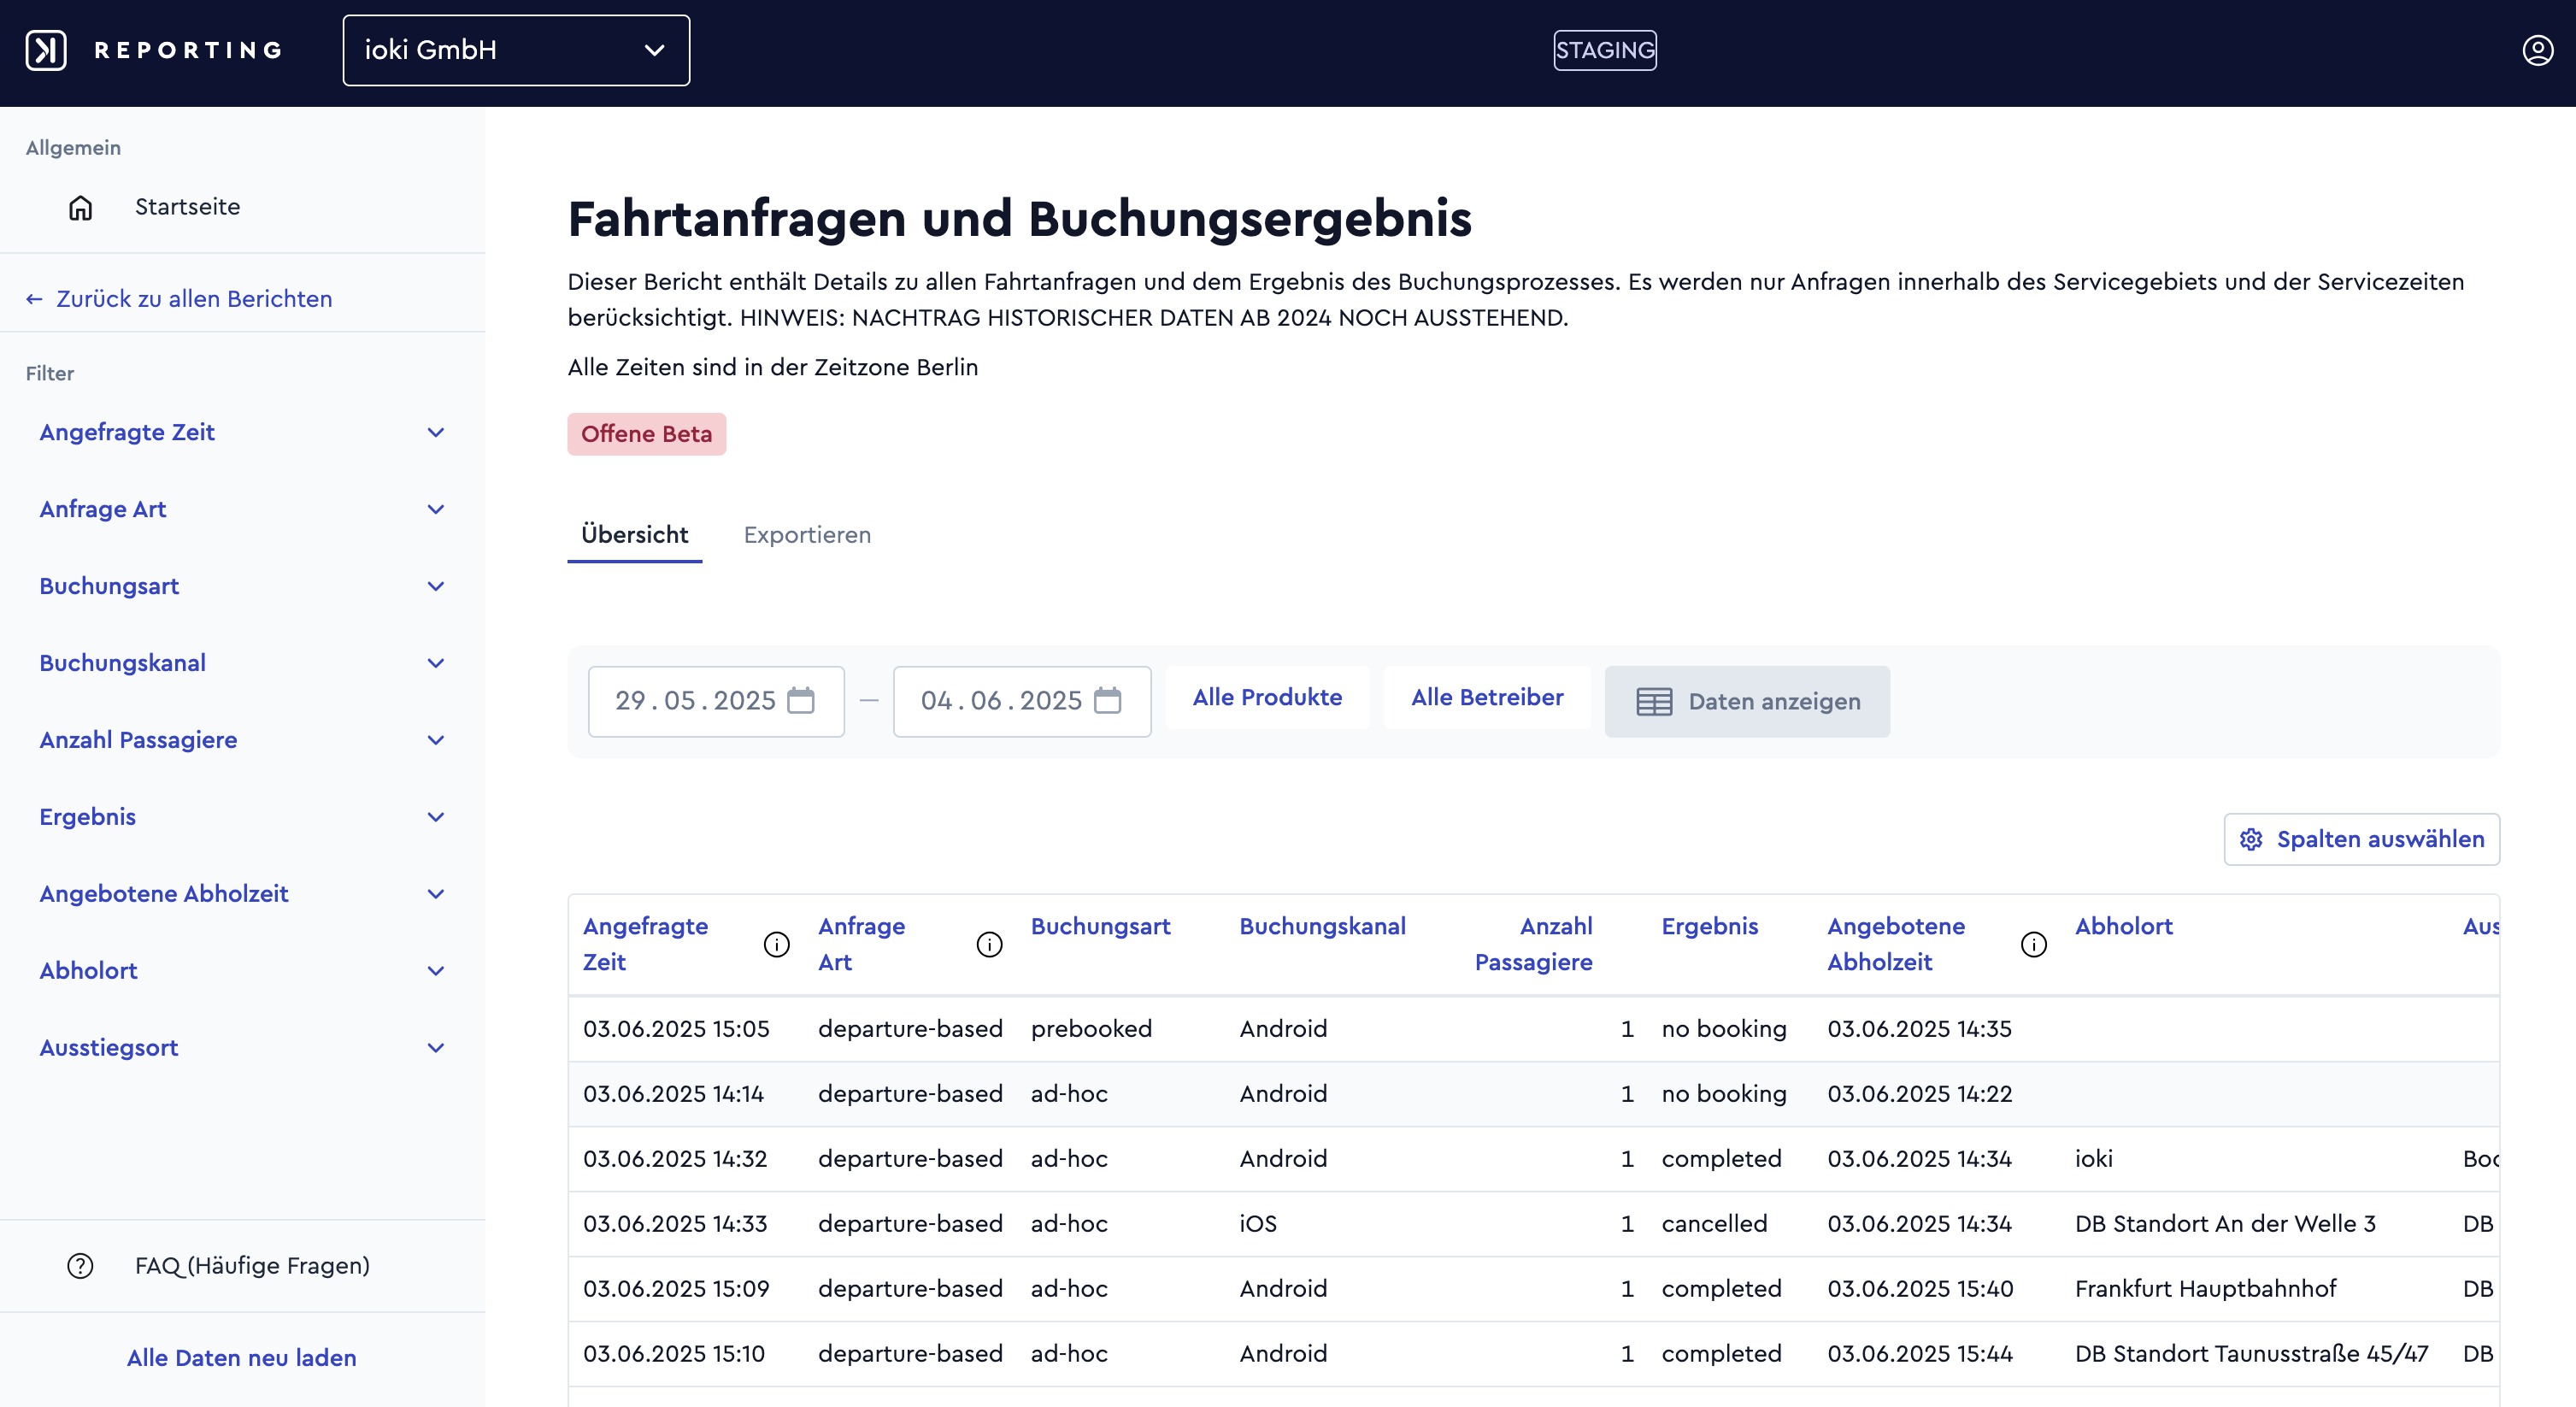The width and height of the screenshot is (2576, 1407).
Task: Click the Startseite home icon
Action: pos(81,207)
